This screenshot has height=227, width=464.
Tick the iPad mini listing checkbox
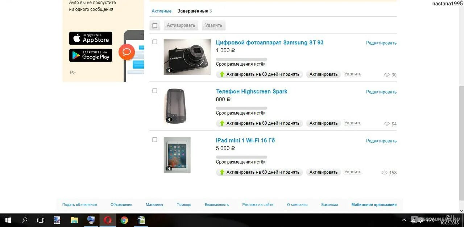click(155, 140)
